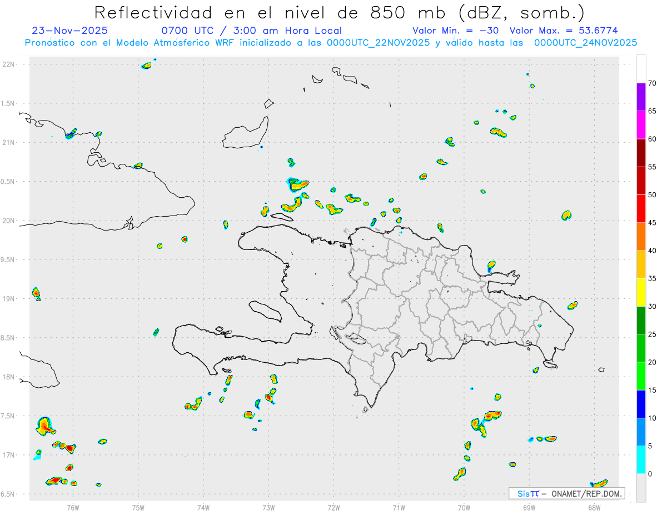This screenshot has width=667, height=515.
Task: Click the colorbar scale label '45'
Action: pos(653,223)
